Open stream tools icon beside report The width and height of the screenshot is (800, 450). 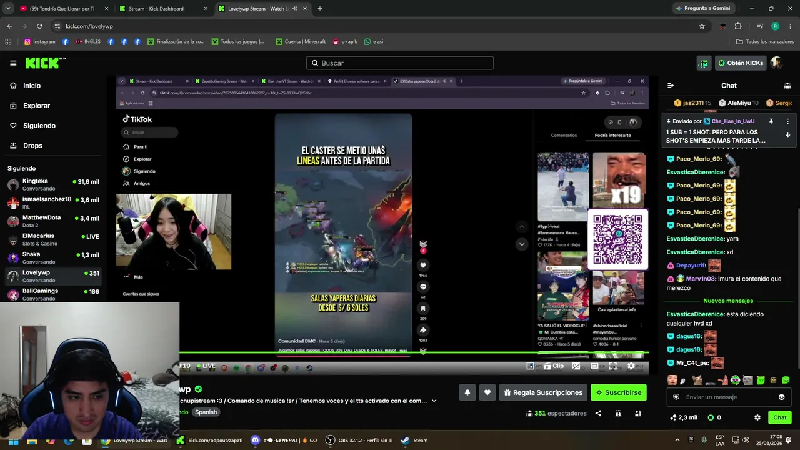click(638, 413)
